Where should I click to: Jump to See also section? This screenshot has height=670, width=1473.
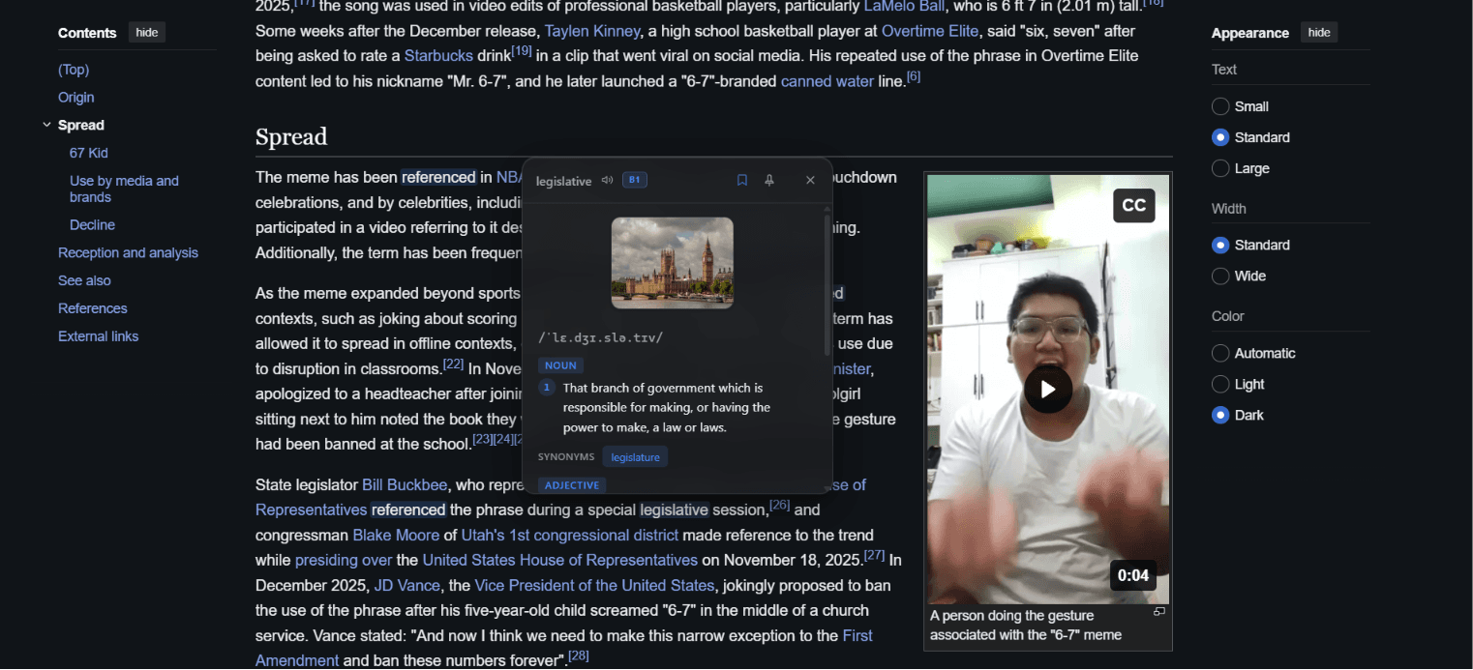[x=84, y=281]
